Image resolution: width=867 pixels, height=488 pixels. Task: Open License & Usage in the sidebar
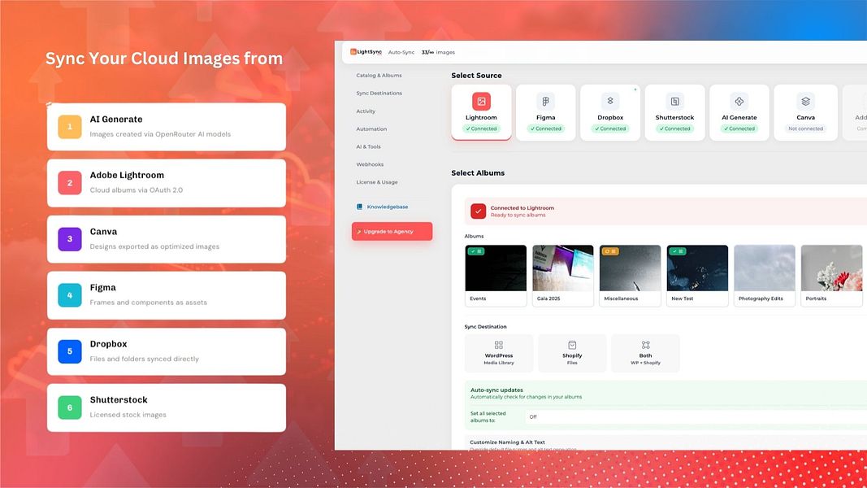[x=376, y=182]
